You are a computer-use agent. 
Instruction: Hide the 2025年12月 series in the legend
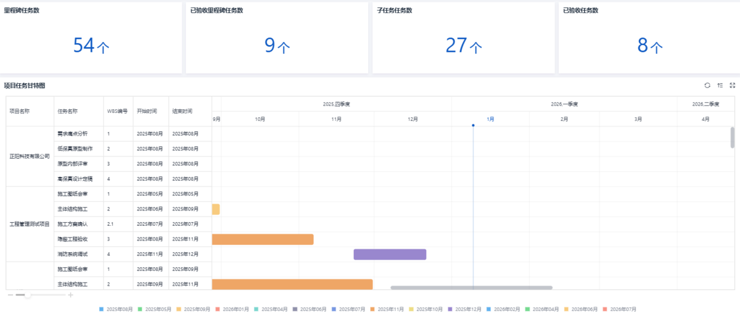pyautogui.click(x=467, y=309)
